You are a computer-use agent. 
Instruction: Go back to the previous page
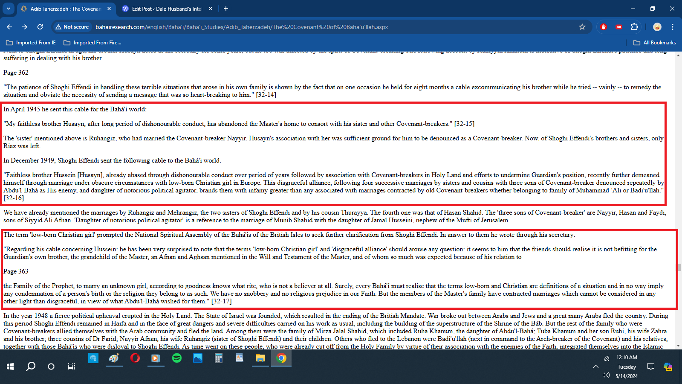tap(9, 27)
